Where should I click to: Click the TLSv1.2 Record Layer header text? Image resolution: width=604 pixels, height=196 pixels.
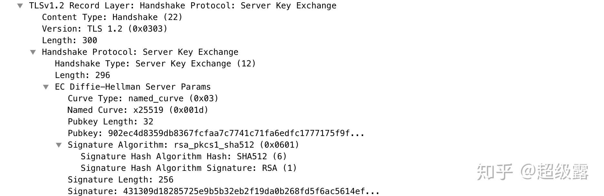click(x=183, y=6)
